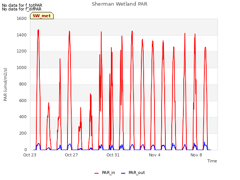Click the 0 y-axis tick label
This screenshot has width=240, height=180.
pos(25,150)
